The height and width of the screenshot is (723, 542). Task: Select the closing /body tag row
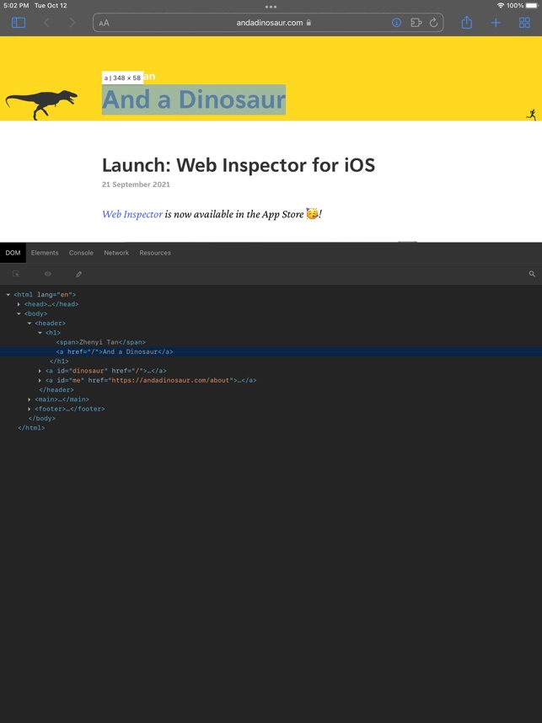(x=271, y=419)
